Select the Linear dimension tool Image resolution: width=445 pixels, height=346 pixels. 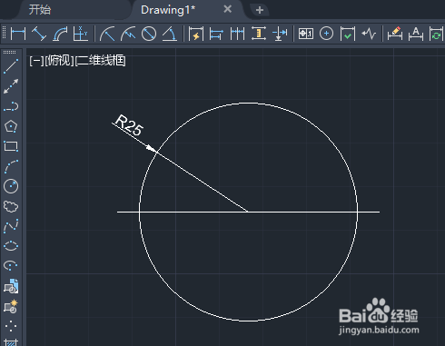[18, 34]
